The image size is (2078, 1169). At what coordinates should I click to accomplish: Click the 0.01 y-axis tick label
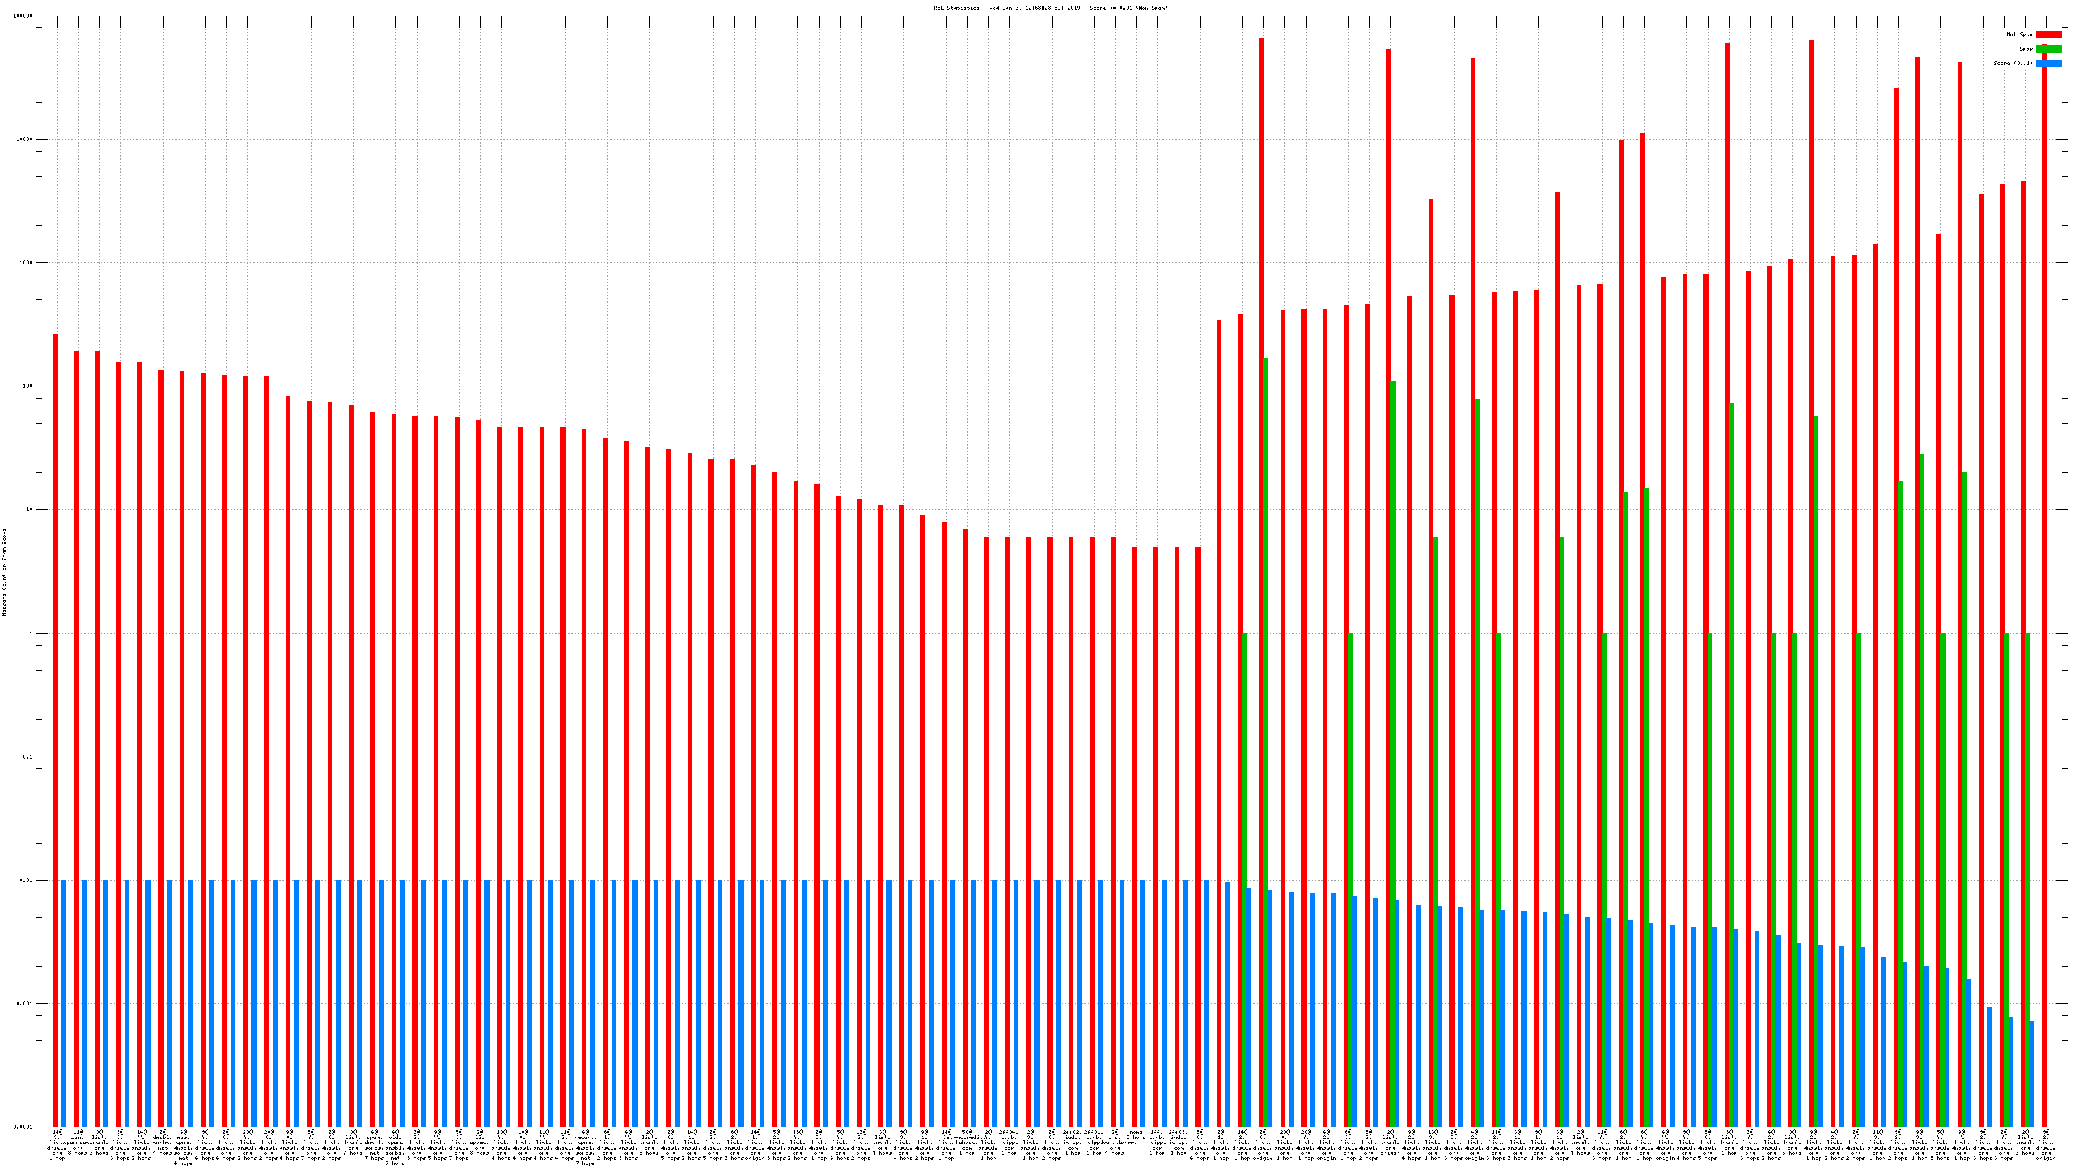click(27, 880)
